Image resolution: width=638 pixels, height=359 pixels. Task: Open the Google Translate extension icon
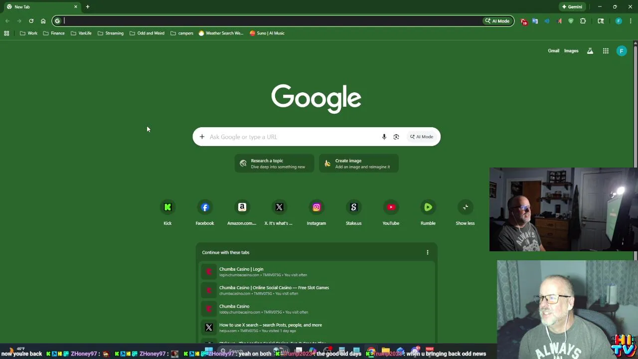(x=535, y=21)
